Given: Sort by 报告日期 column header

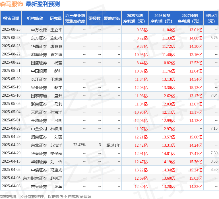Looking at the screenshot, I should coord(11,18).
